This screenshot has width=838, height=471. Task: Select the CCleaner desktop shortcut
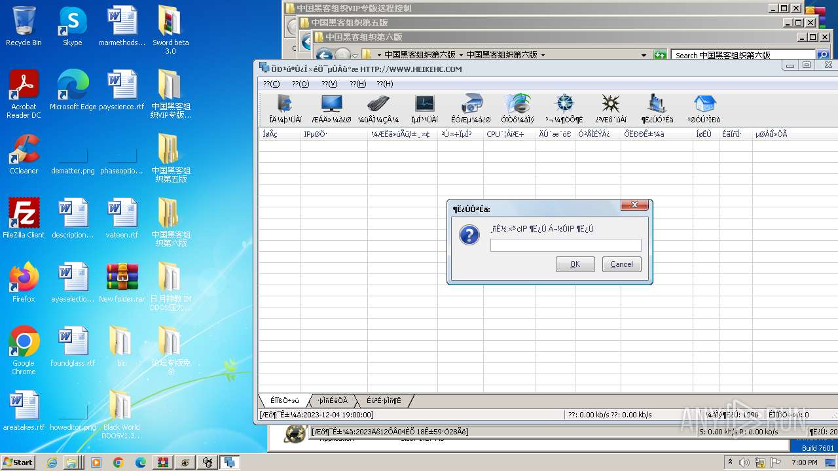point(24,154)
